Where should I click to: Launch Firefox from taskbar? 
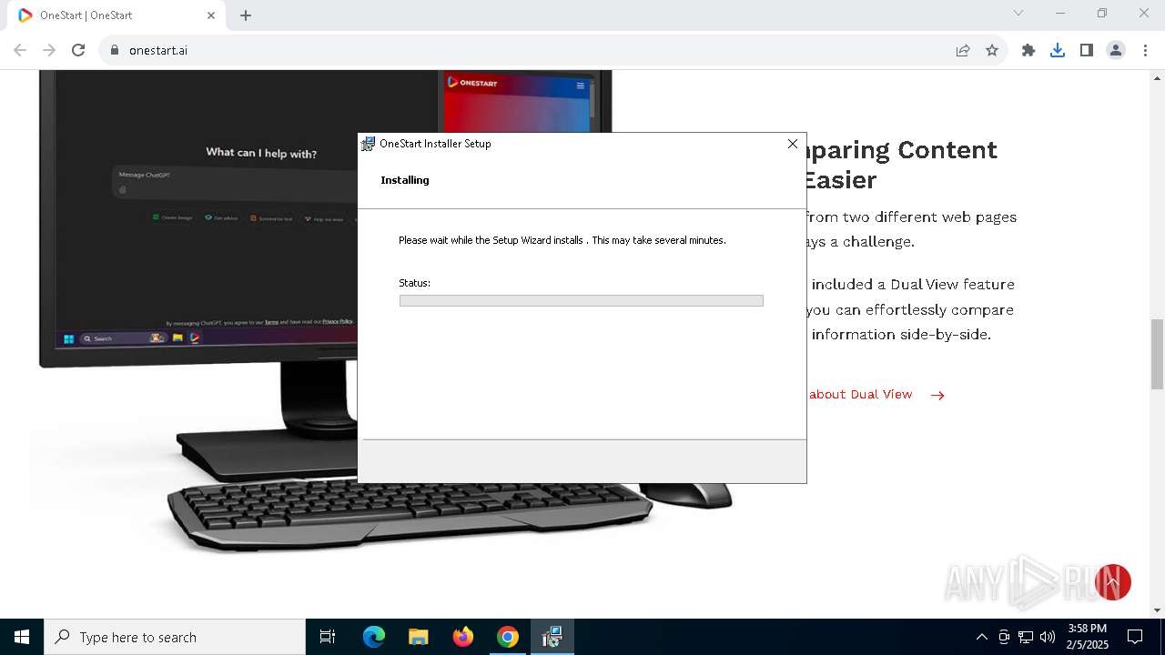pyautogui.click(x=463, y=637)
